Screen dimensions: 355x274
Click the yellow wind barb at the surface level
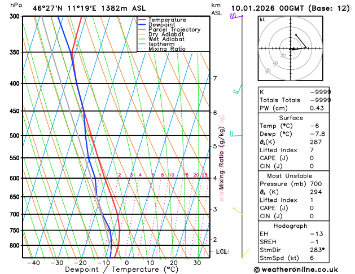[245, 254]
